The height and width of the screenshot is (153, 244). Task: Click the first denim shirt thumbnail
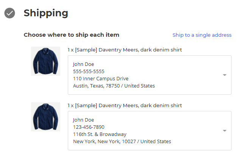click(45, 61)
